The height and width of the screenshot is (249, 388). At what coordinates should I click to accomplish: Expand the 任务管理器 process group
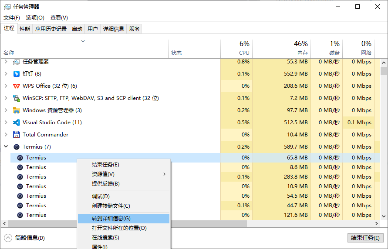click(6, 62)
